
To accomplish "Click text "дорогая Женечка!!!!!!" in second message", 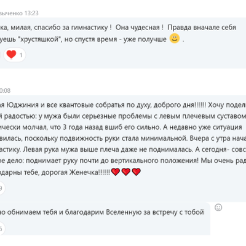I will pos(76,172).
